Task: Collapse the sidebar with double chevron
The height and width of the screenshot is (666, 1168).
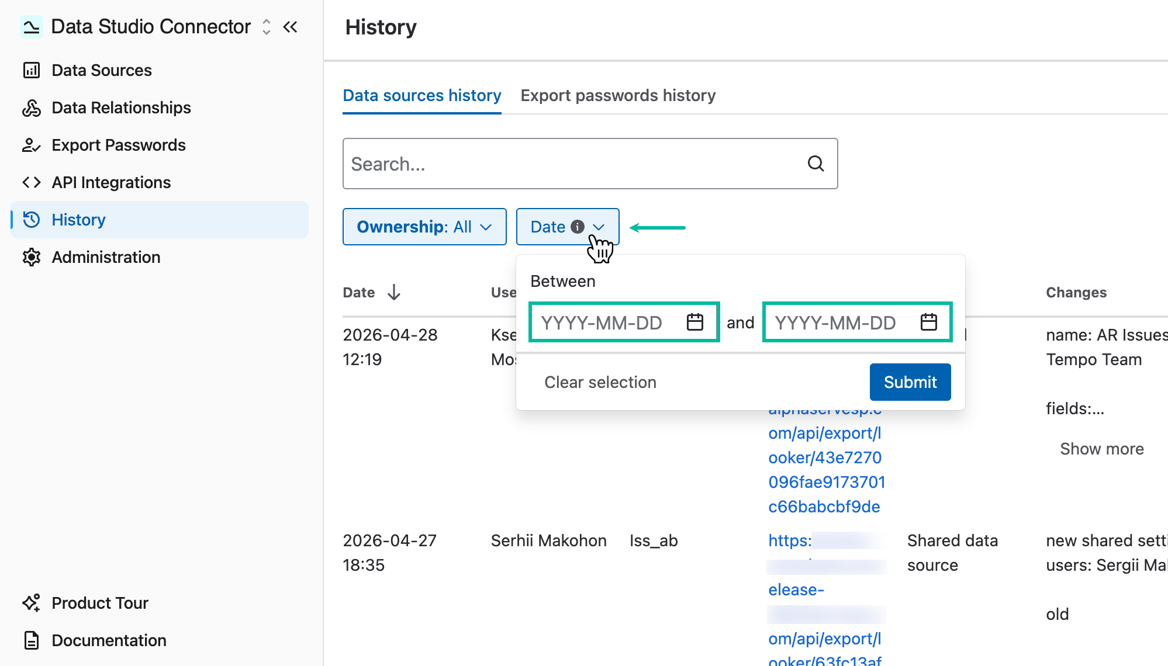Action: pos(291,27)
